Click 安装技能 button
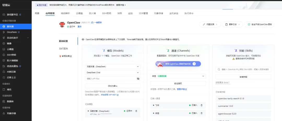Image resolution: width=282 pixels, height=121 pixels. click(243, 77)
